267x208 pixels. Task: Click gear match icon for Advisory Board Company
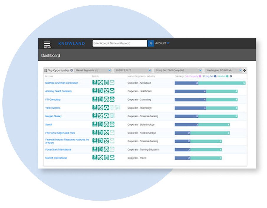(112, 91)
